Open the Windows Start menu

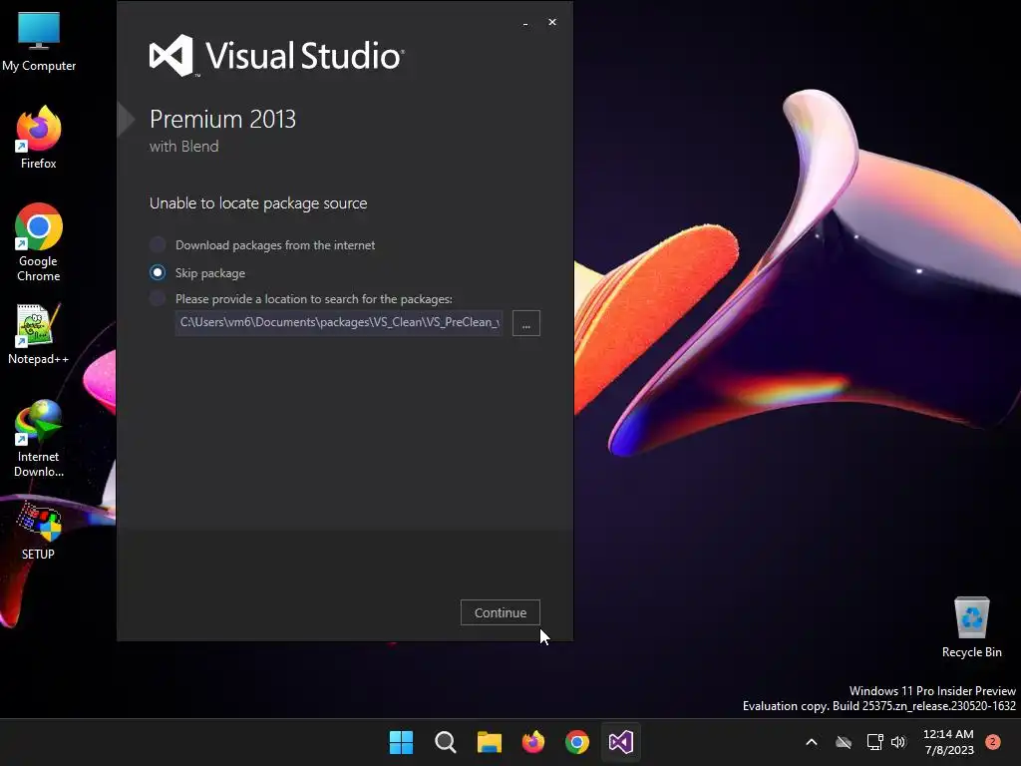(401, 742)
